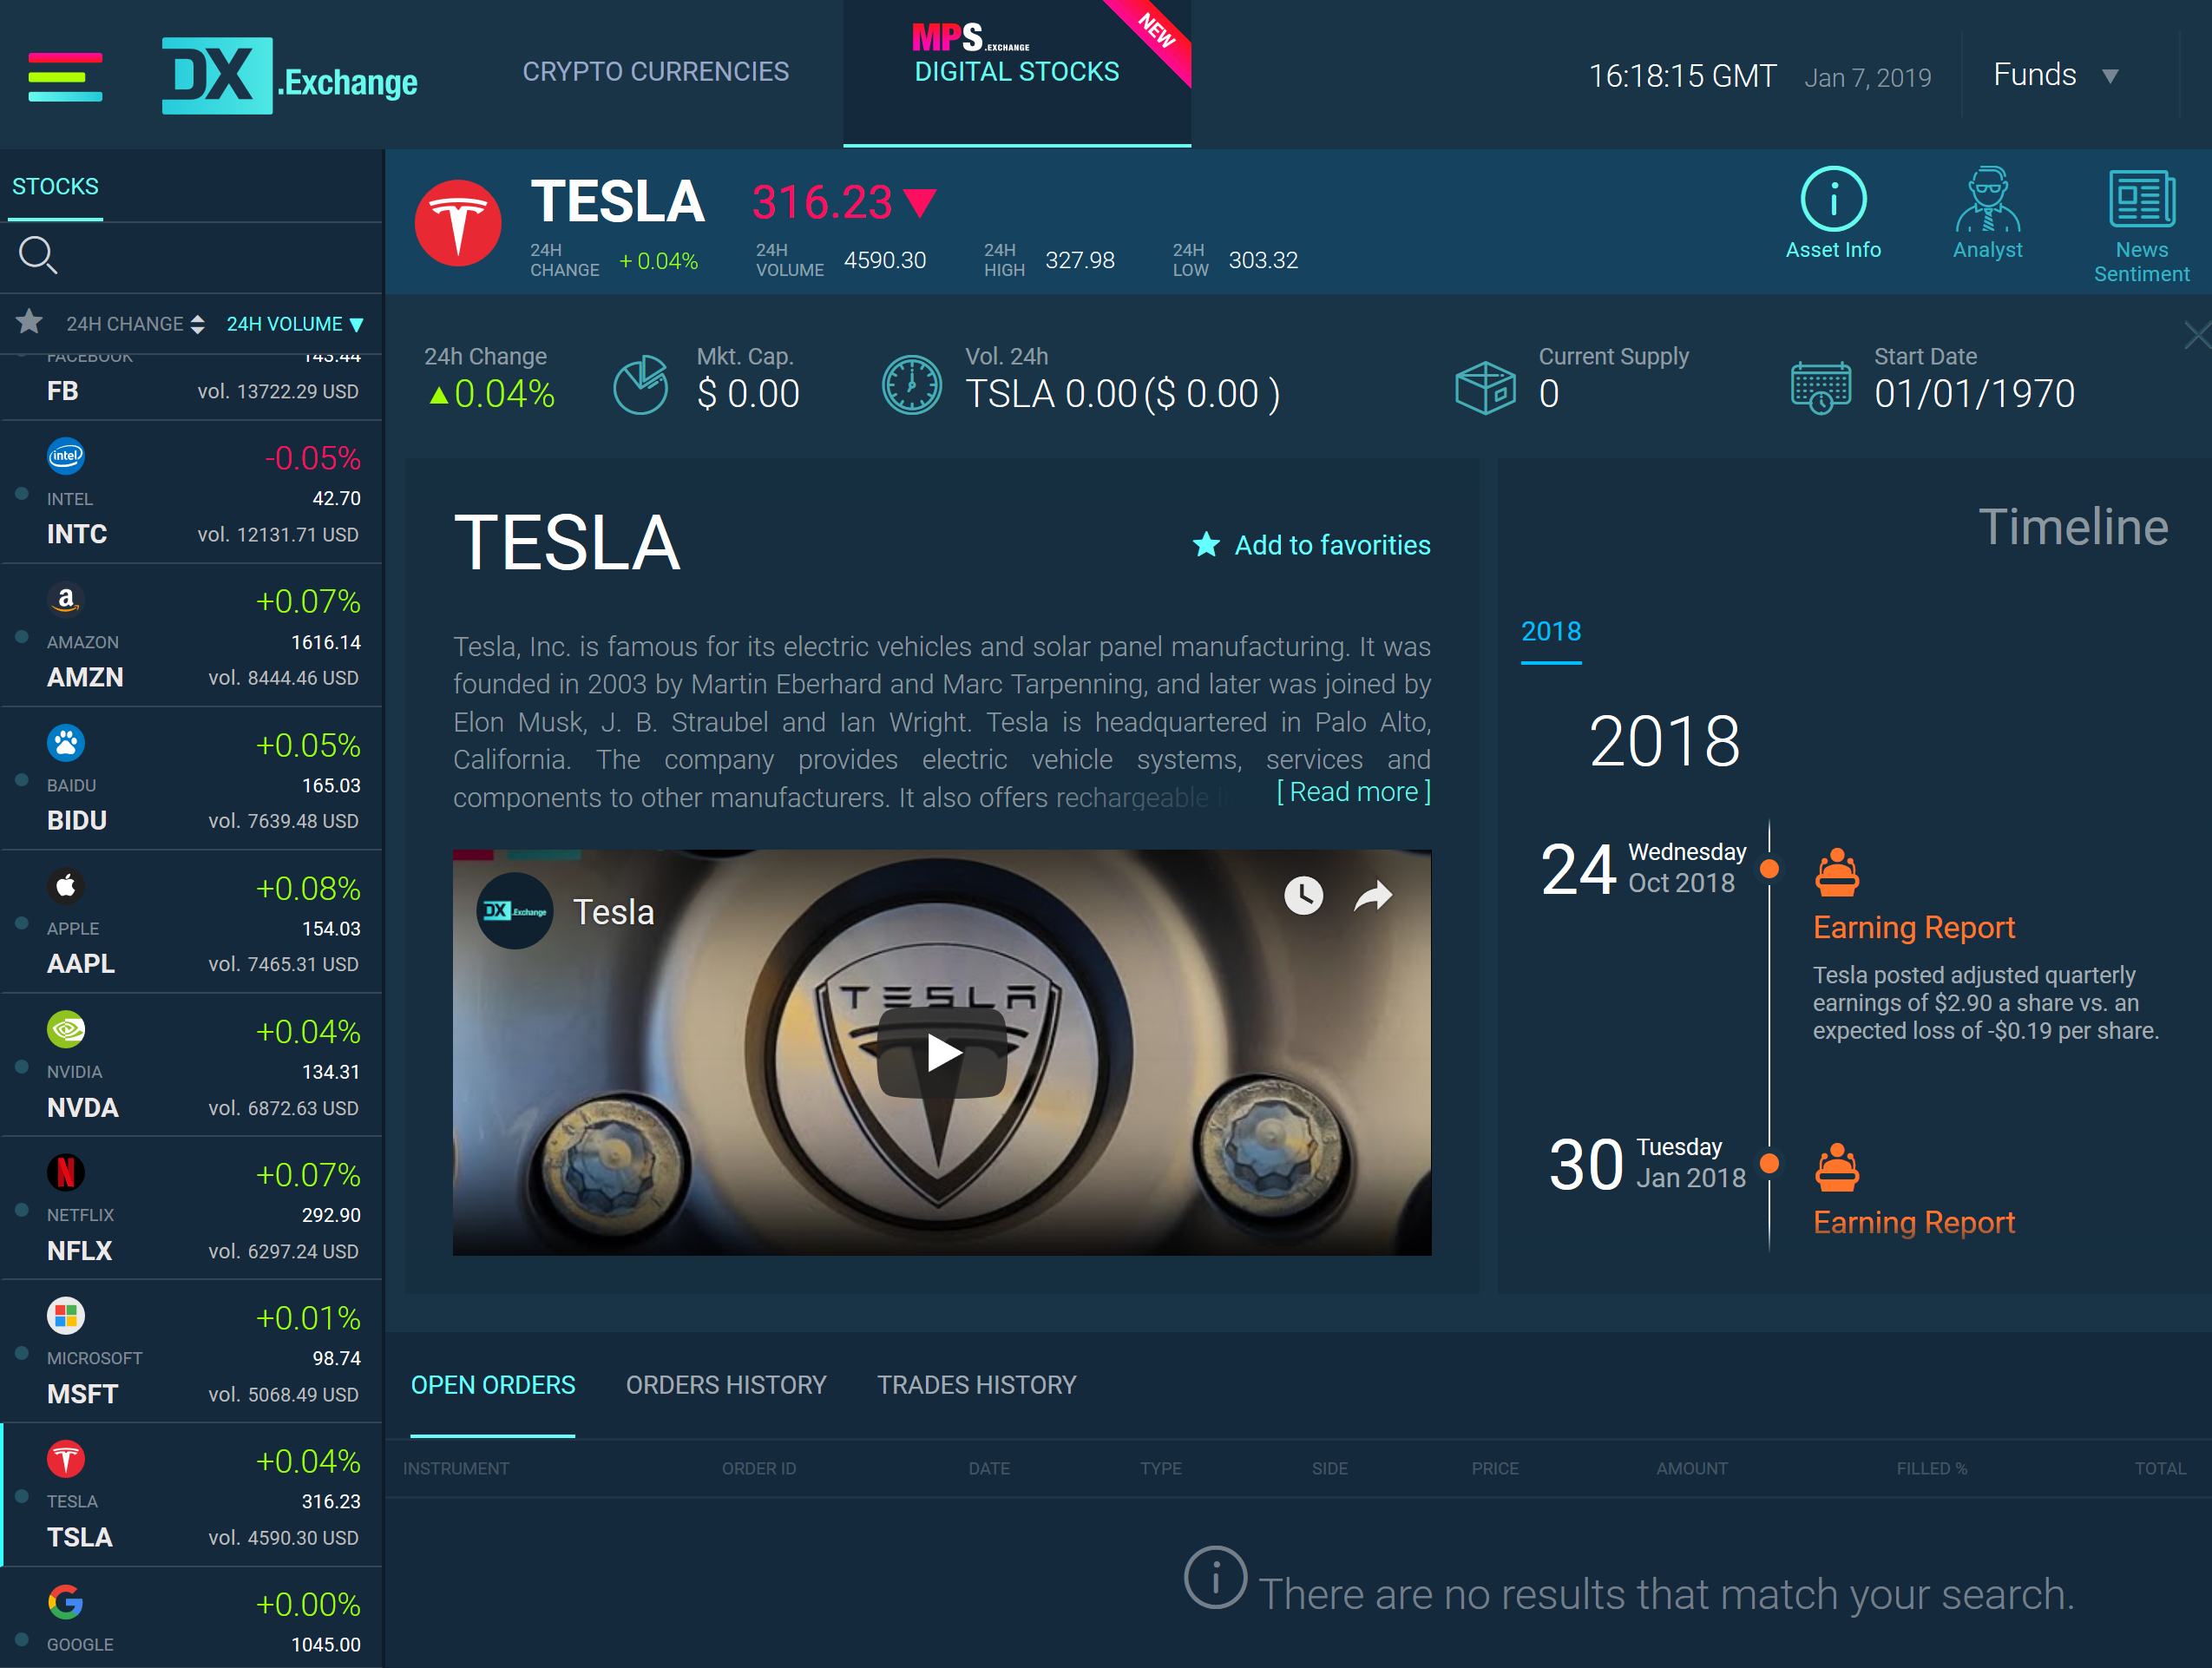Play the Tesla video
Screen dimensions: 2212x1668
coord(941,1053)
